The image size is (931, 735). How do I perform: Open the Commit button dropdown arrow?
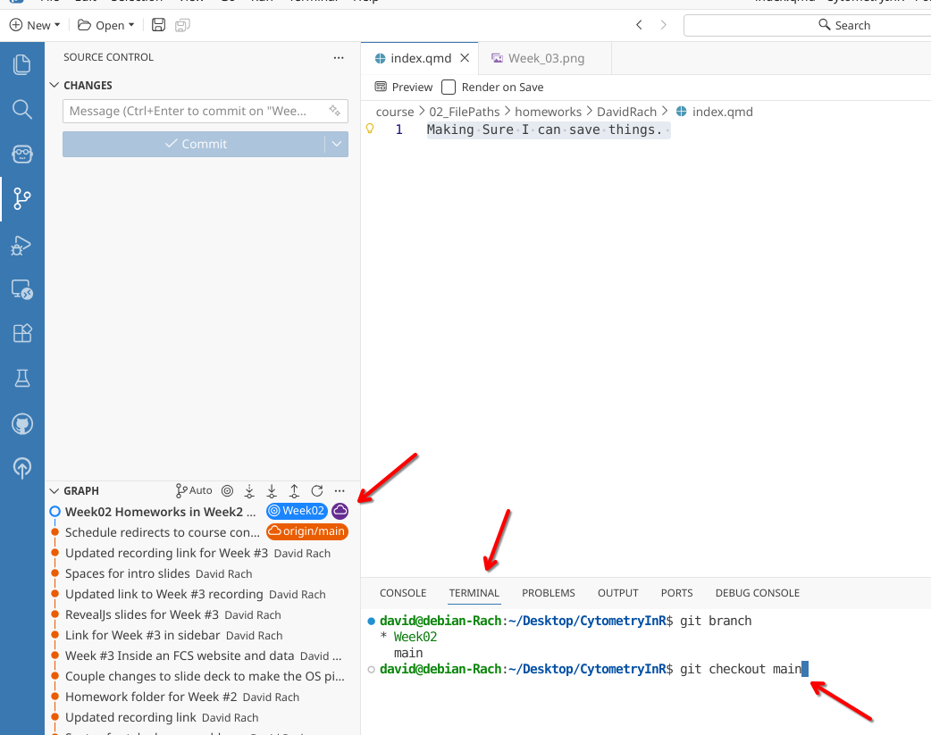click(x=336, y=144)
